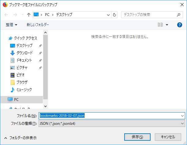Open the recent locations dropdown arrow
The width and height of the screenshot is (187, 145).
point(22,15)
